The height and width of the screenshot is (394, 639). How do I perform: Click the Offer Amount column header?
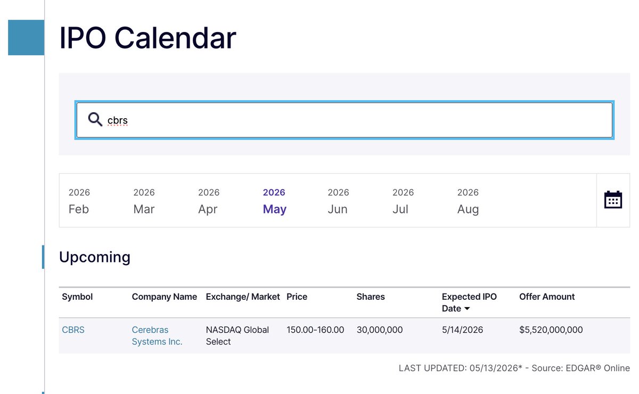point(547,297)
